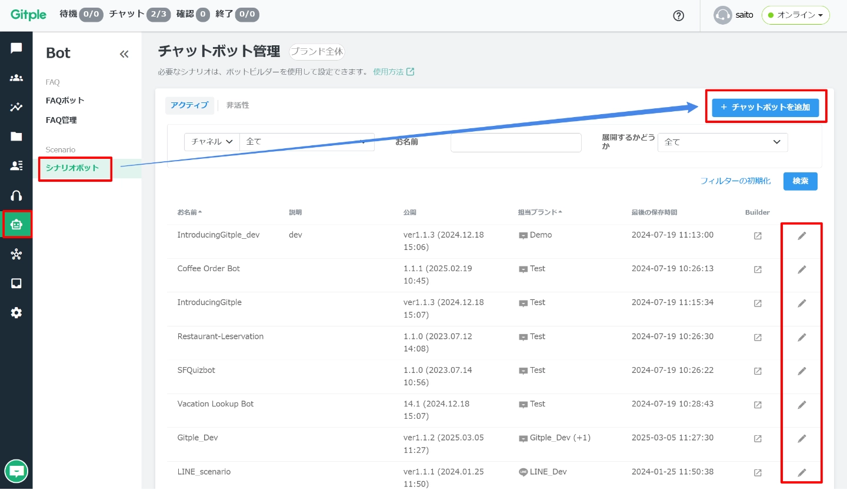Open the 使用方法 help link

point(394,72)
